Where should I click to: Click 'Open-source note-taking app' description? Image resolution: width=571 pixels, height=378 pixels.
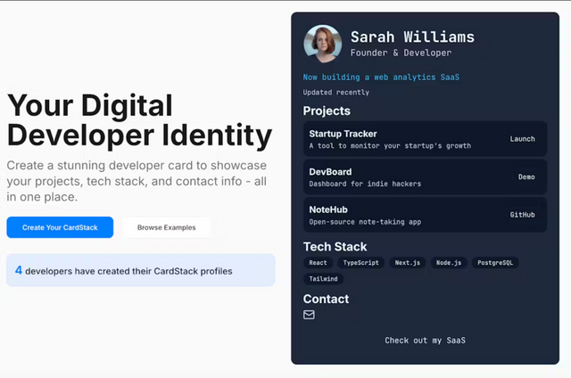[x=365, y=222]
